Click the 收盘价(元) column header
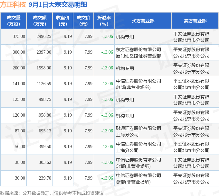The width and height of the screenshot is (219, 196). point(63,21)
